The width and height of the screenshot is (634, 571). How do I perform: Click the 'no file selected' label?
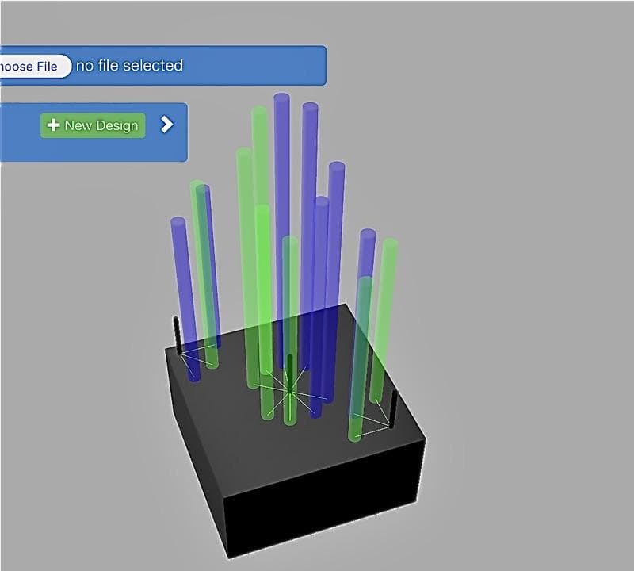[129, 66]
